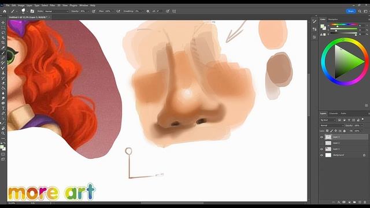The height and width of the screenshot is (208, 370).
Task: Select the Background layer row
Action: click(343, 155)
